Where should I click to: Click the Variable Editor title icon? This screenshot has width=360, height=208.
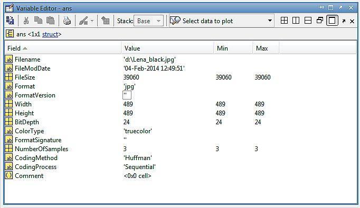(x=9, y=8)
